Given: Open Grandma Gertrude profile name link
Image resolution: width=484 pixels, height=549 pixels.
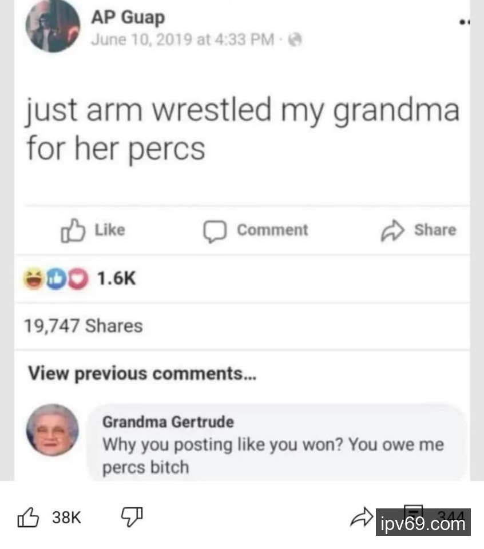Looking at the screenshot, I should 168,422.
